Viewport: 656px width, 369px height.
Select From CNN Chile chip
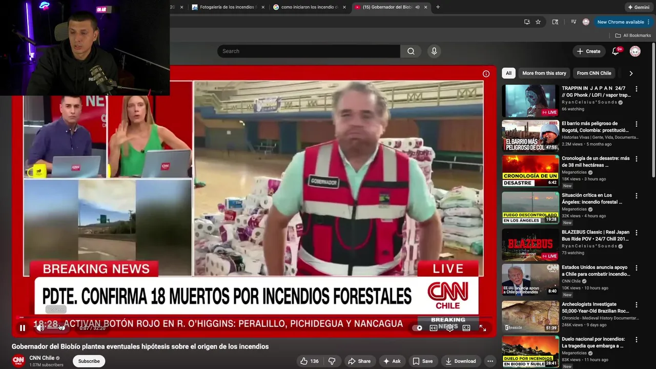(x=594, y=73)
